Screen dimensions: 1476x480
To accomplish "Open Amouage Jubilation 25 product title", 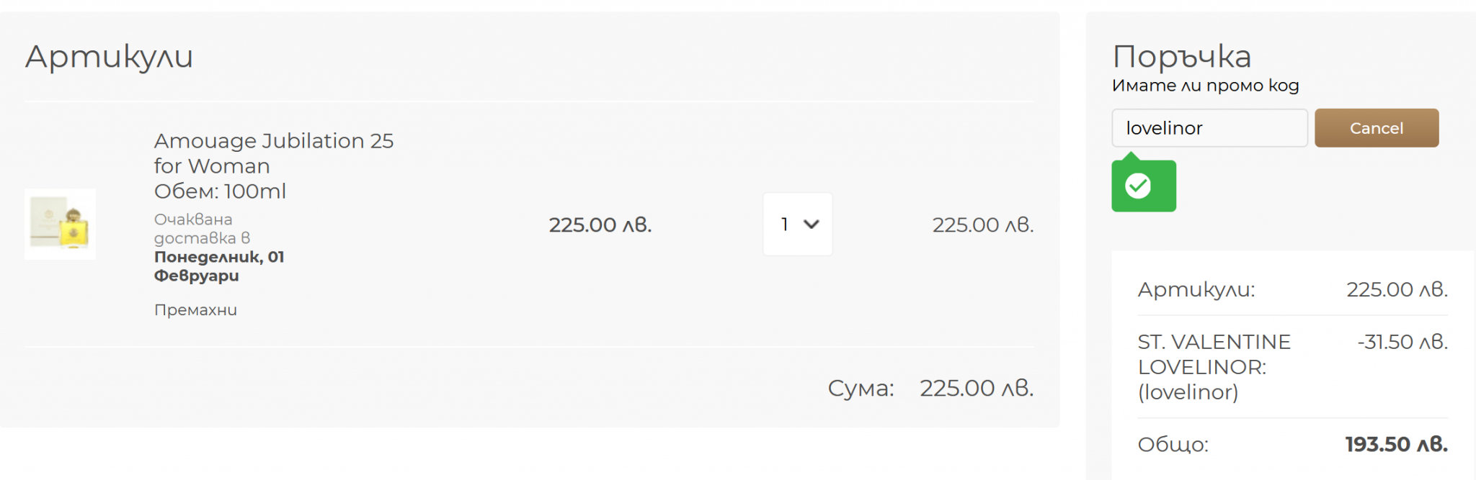I will point(273,153).
